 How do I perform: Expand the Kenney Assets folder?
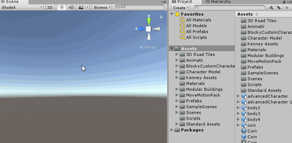(177, 78)
